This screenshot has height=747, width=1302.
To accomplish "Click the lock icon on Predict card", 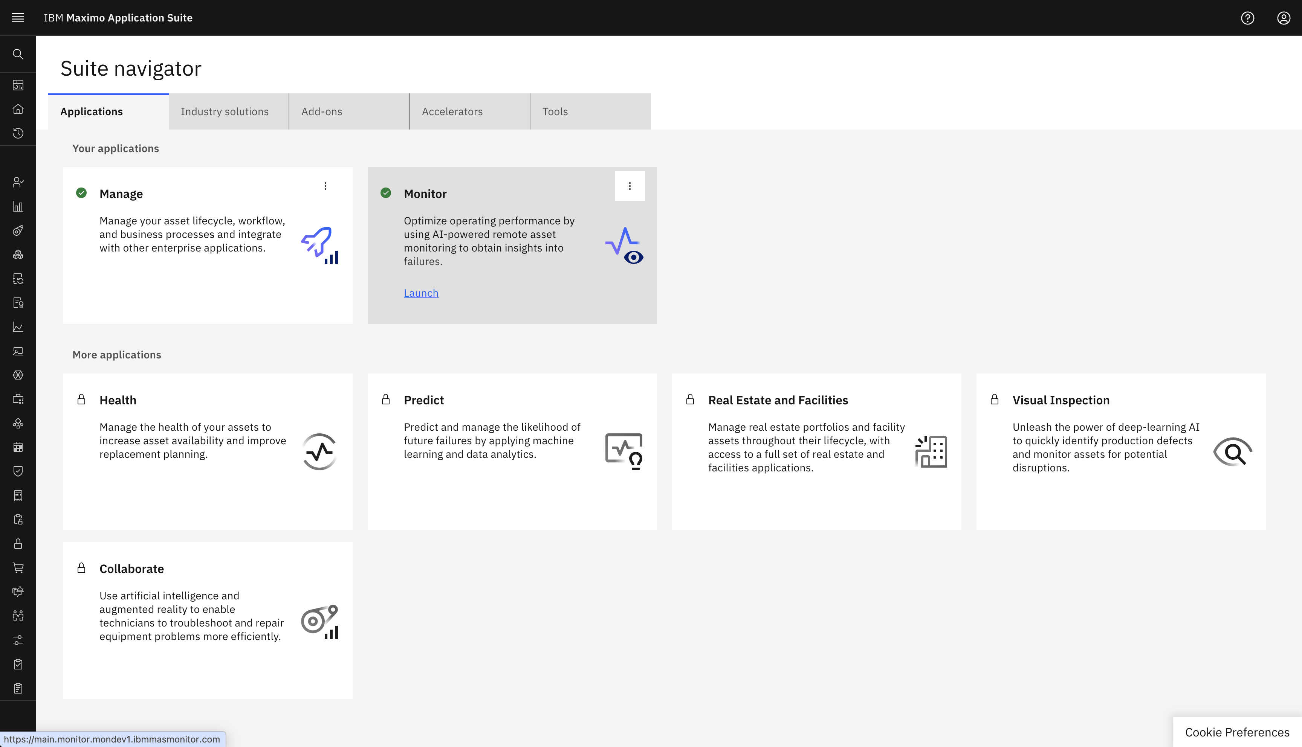I will click(x=386, y=399).
